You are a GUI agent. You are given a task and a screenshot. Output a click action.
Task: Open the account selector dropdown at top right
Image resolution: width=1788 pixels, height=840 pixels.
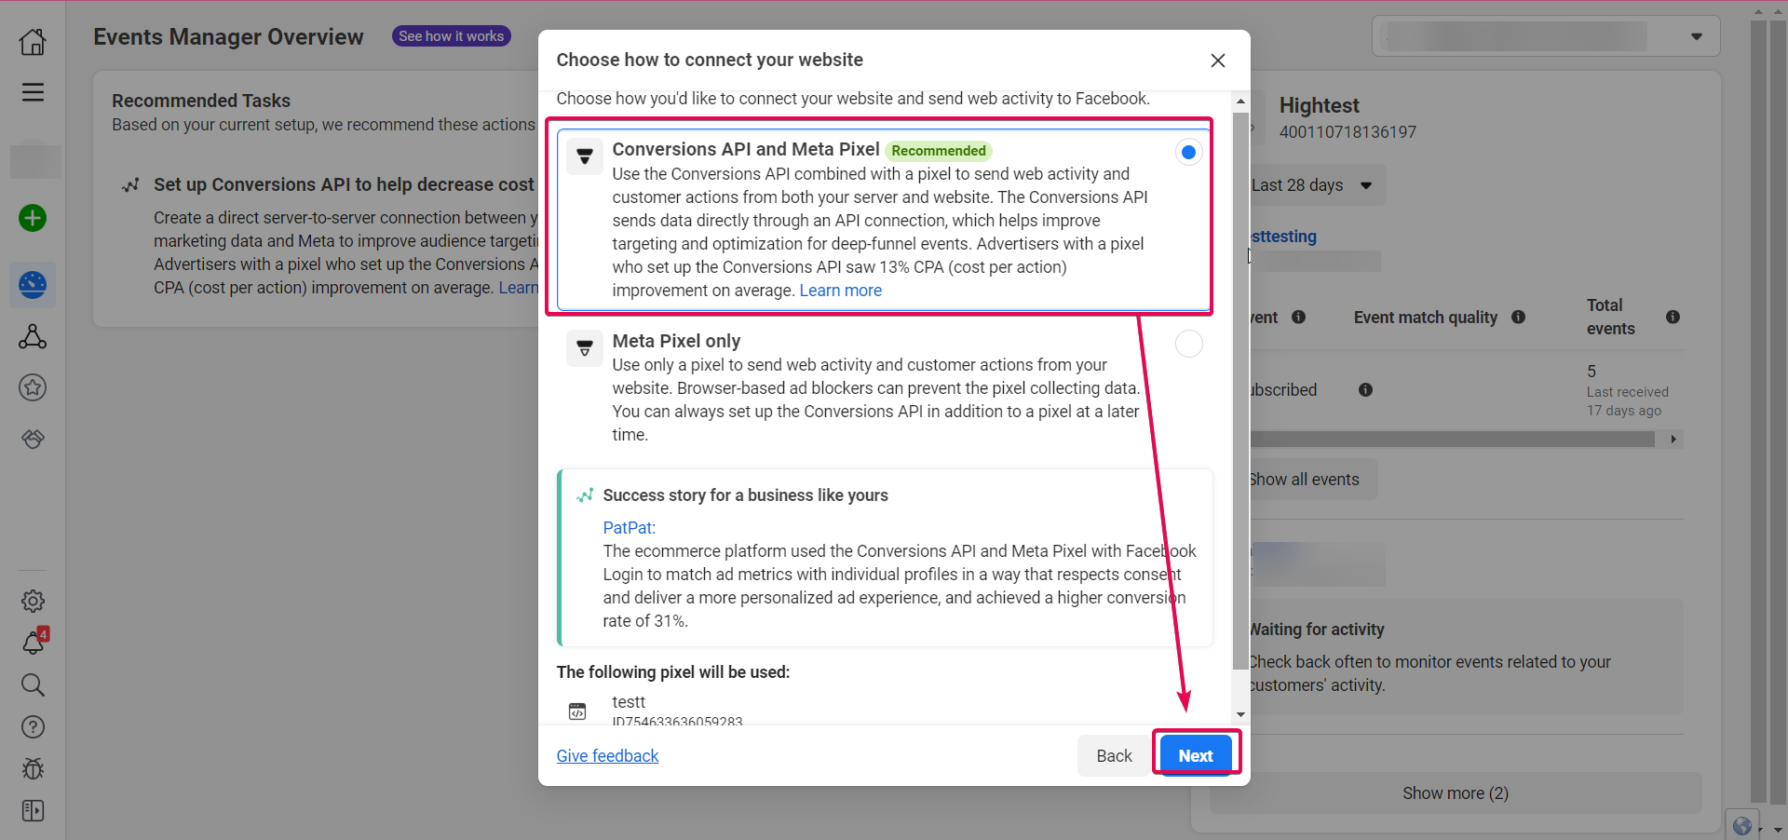[1546, 36]
